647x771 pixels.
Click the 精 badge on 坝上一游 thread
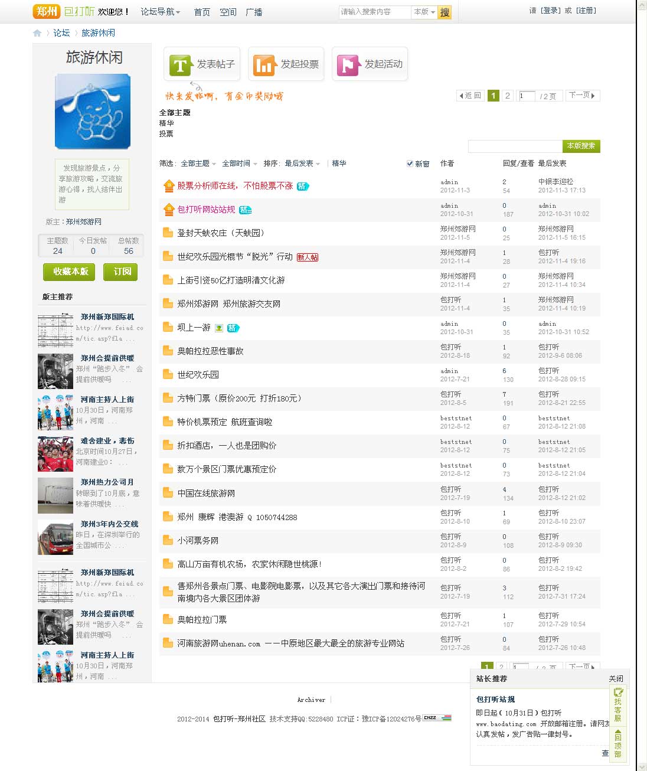(x=233, y=328)
